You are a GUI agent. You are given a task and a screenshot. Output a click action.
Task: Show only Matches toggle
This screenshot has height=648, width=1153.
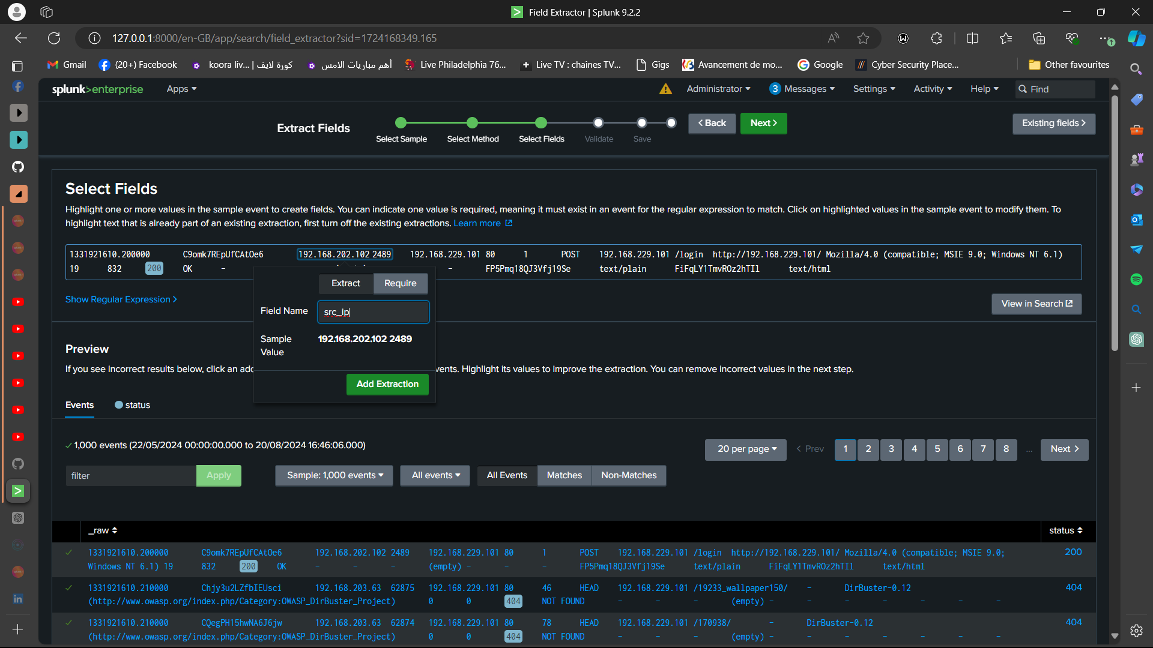coord(564,475)
